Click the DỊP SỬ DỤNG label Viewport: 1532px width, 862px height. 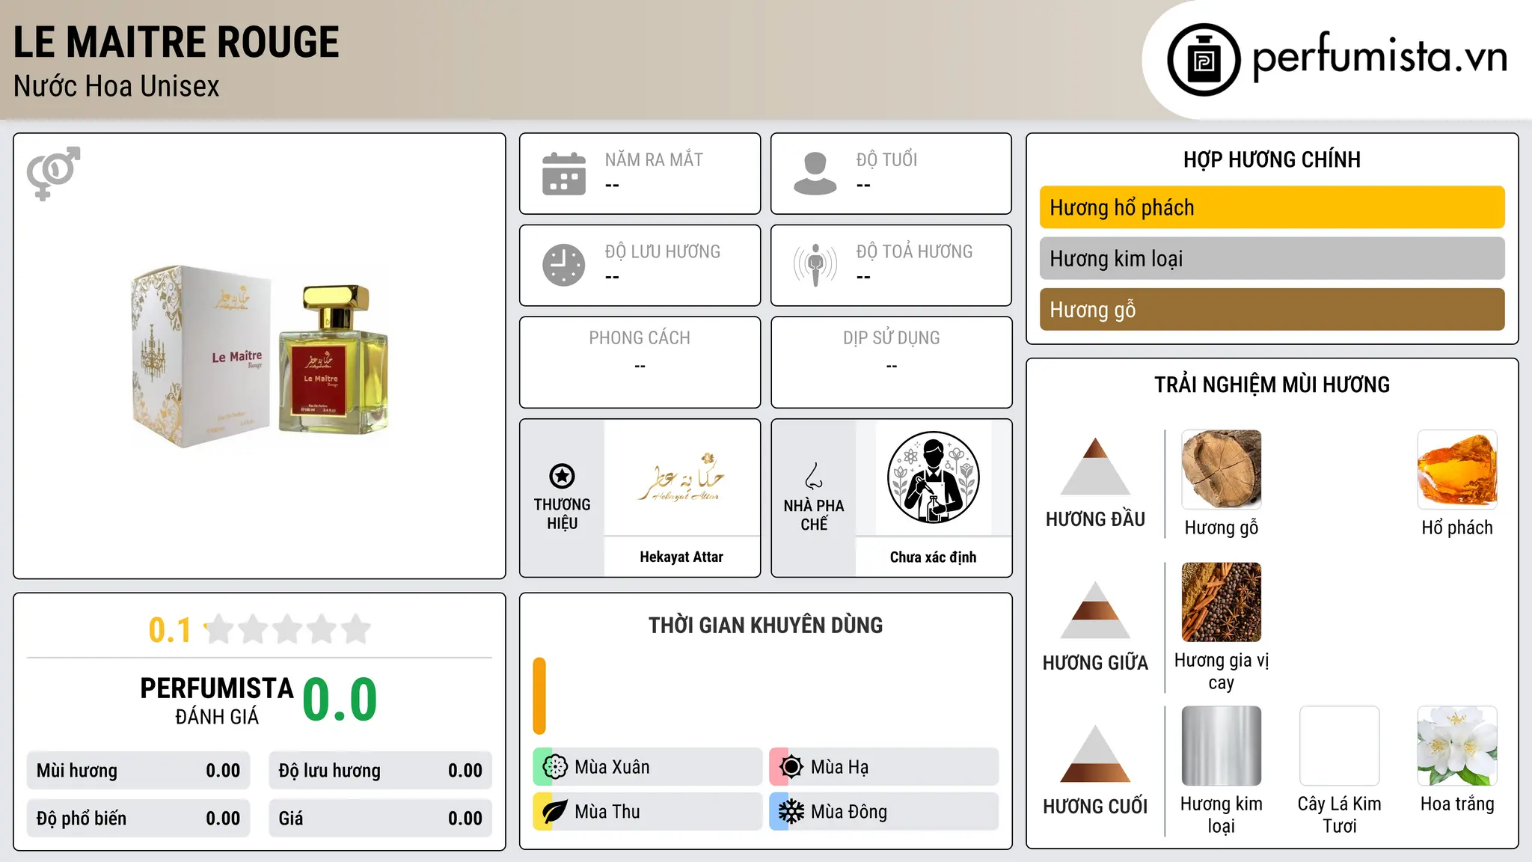[891, 338]
